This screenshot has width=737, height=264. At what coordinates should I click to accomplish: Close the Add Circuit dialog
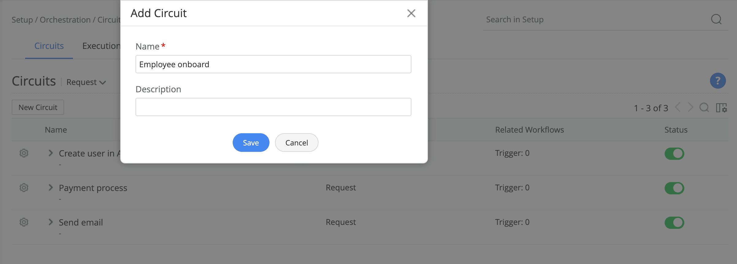tap(411, 13)
